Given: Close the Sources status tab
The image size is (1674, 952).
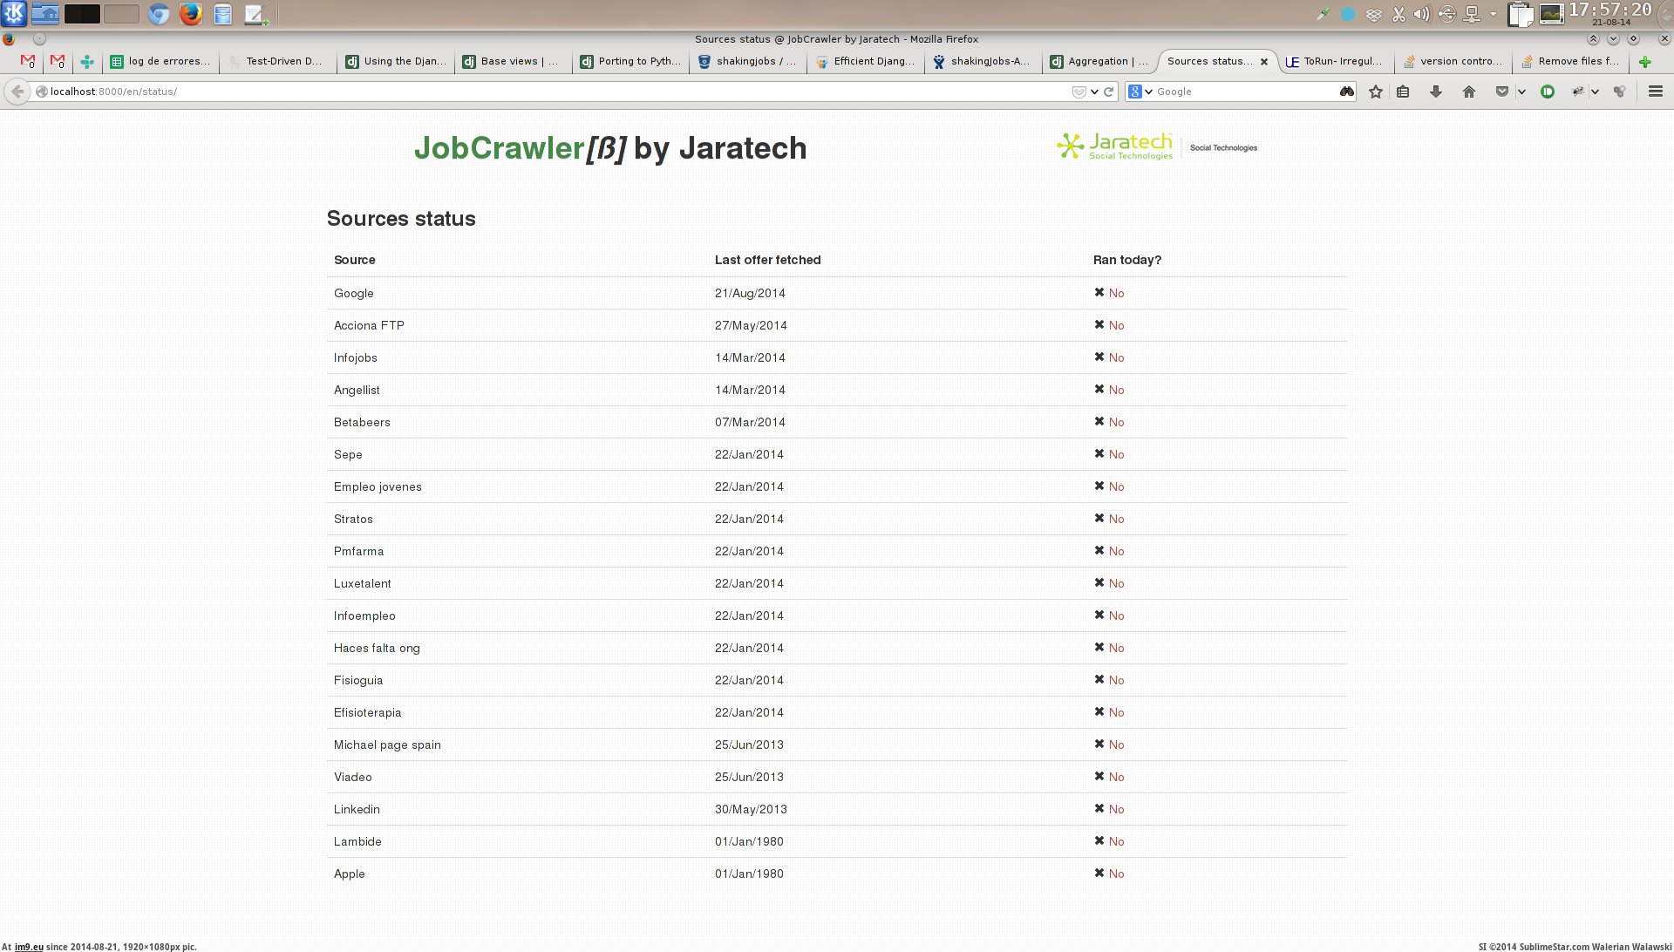Looking at the screenshot, I should (1264, 62).
